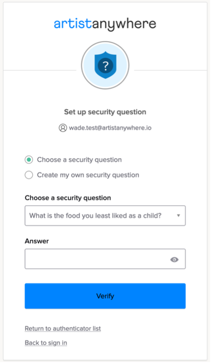Click the wade.test@artistanywhere.io email text
Viewport: 211px width, 363px height.
click(x=110, y=128)
